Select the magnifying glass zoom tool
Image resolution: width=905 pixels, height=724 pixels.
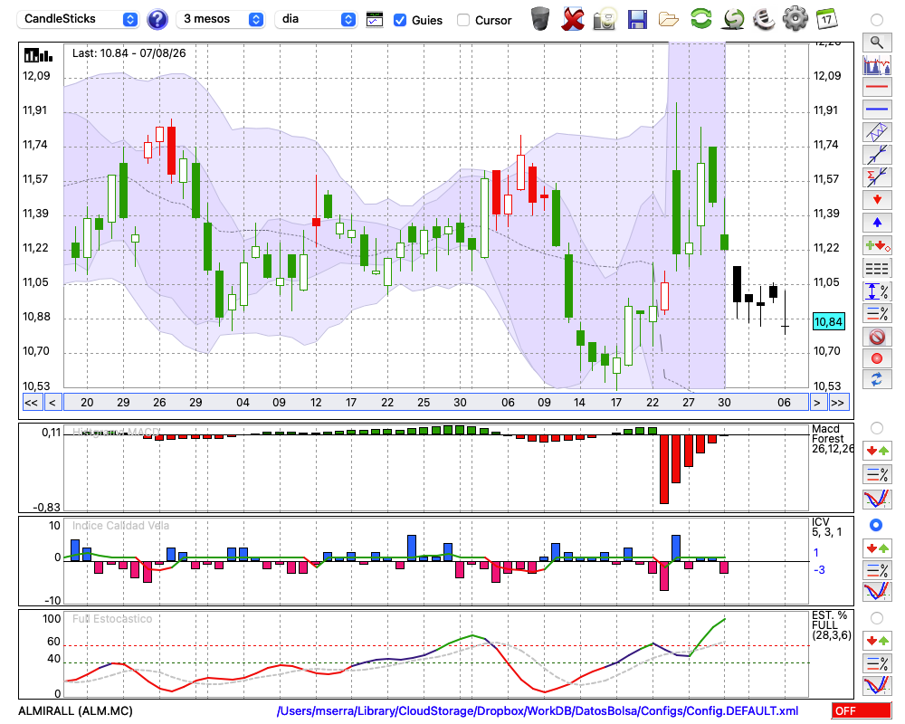[877, 43]
